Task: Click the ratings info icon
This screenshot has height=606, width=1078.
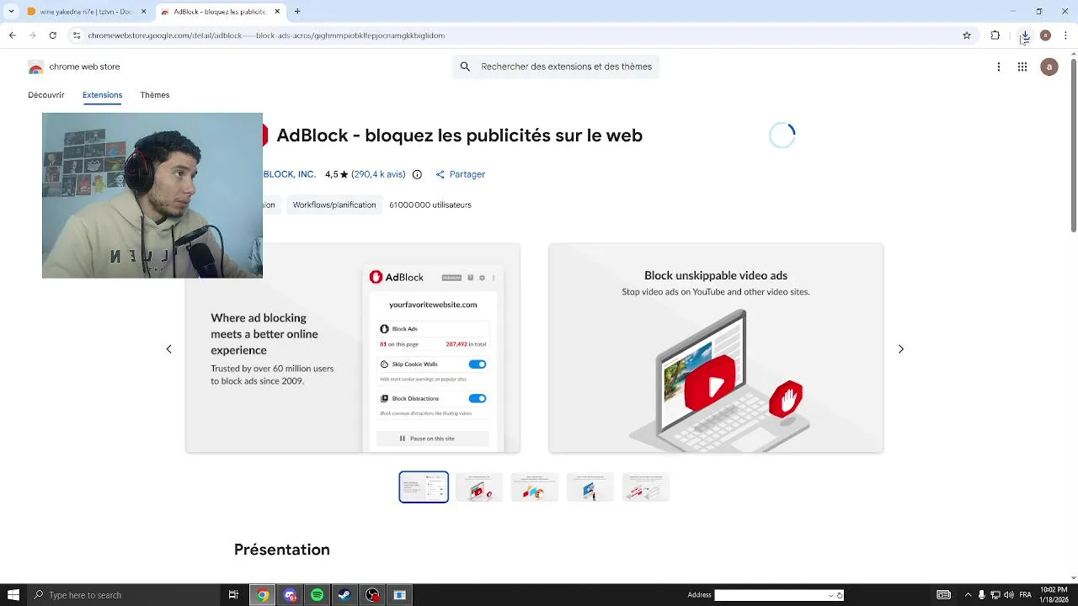Action: 417,174
